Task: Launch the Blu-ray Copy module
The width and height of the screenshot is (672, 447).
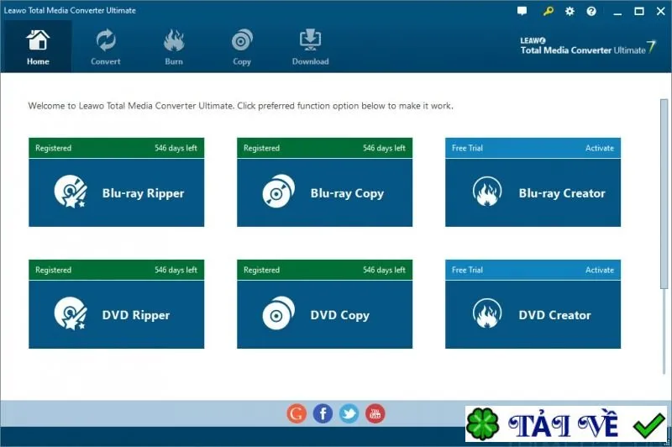Action: 324,193
